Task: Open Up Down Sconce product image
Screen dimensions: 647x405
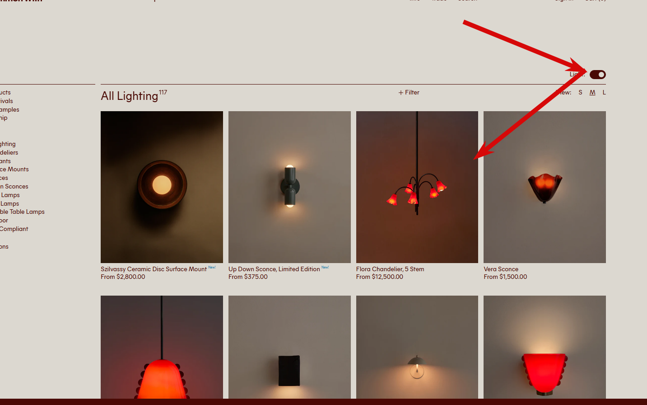Action: (x=289, y=187)
